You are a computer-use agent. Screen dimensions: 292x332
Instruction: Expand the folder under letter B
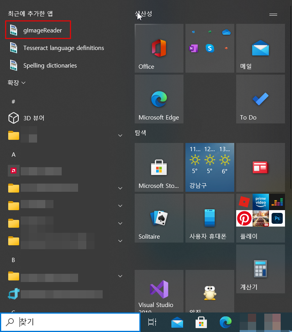click(x=120, y=276)
